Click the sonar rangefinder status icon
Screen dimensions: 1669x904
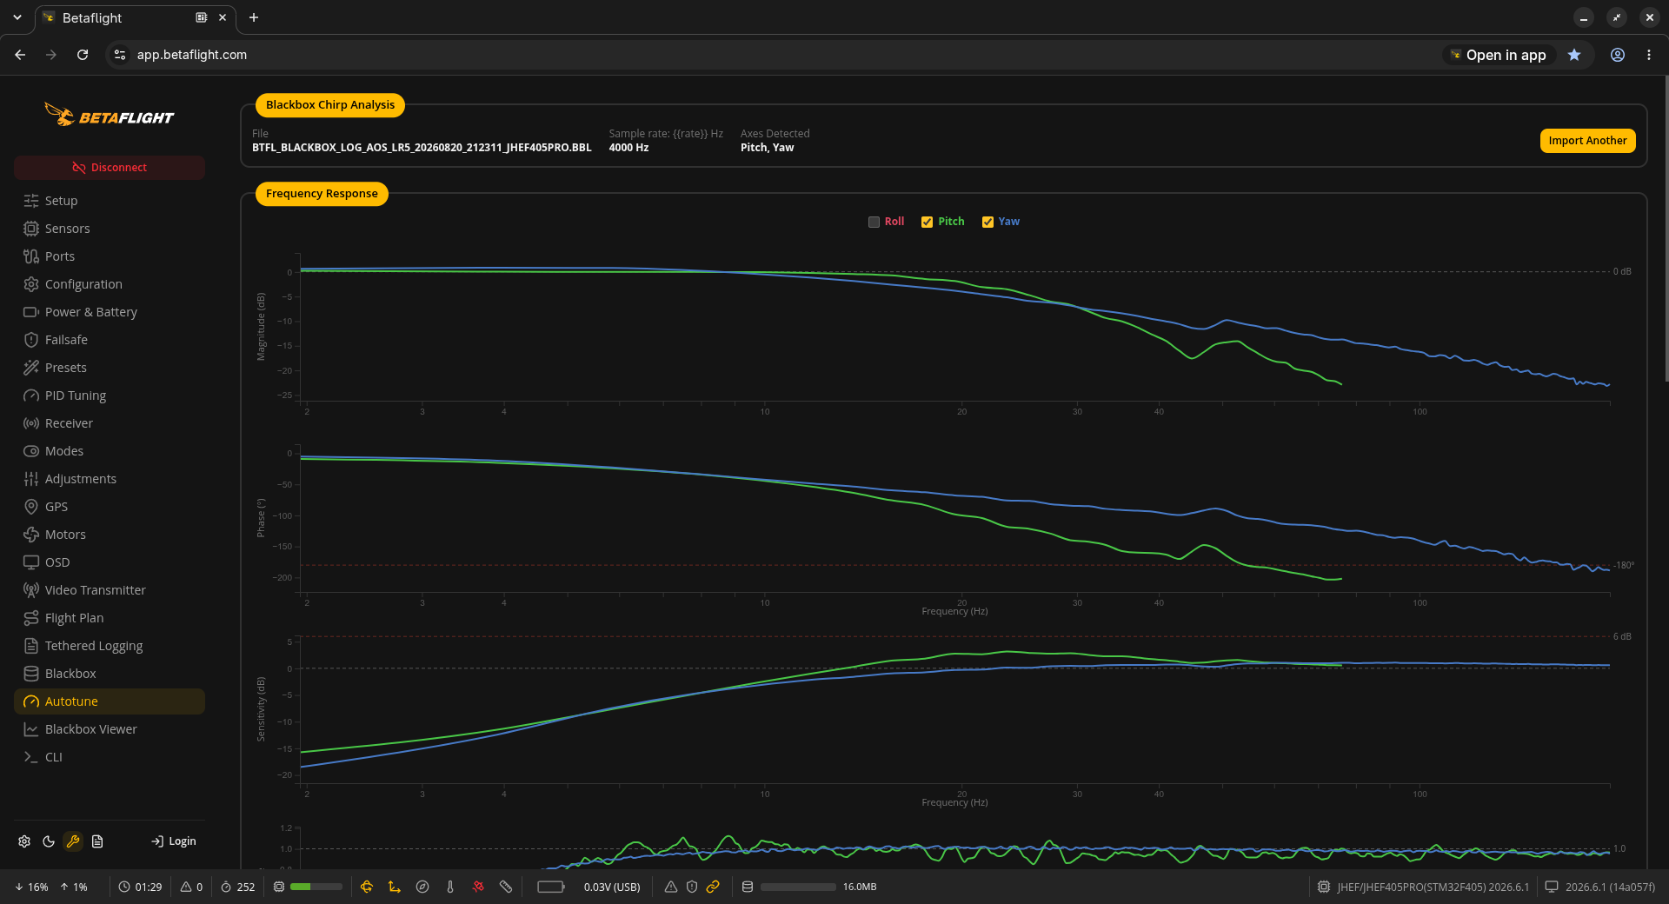(x=506, y=887)
